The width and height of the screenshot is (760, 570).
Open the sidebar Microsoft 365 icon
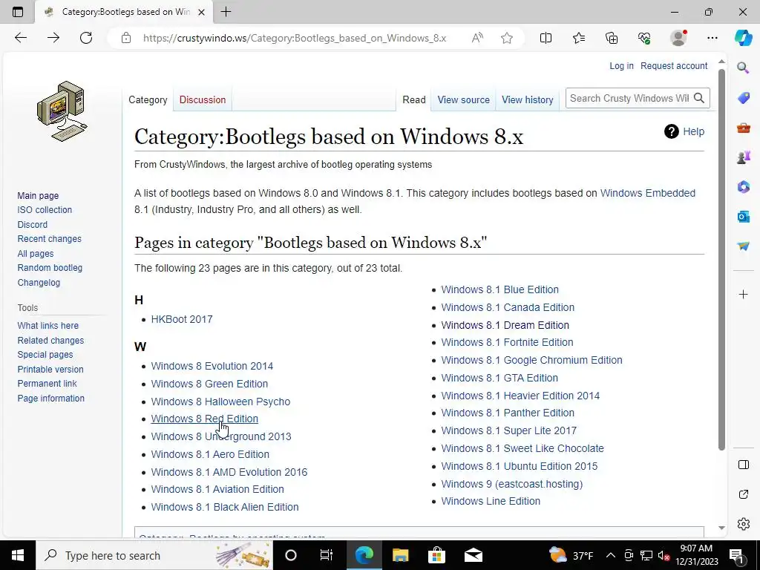pyautogui.click(x=743, y=186)
